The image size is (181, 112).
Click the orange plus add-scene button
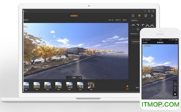(x=127, y=87)
